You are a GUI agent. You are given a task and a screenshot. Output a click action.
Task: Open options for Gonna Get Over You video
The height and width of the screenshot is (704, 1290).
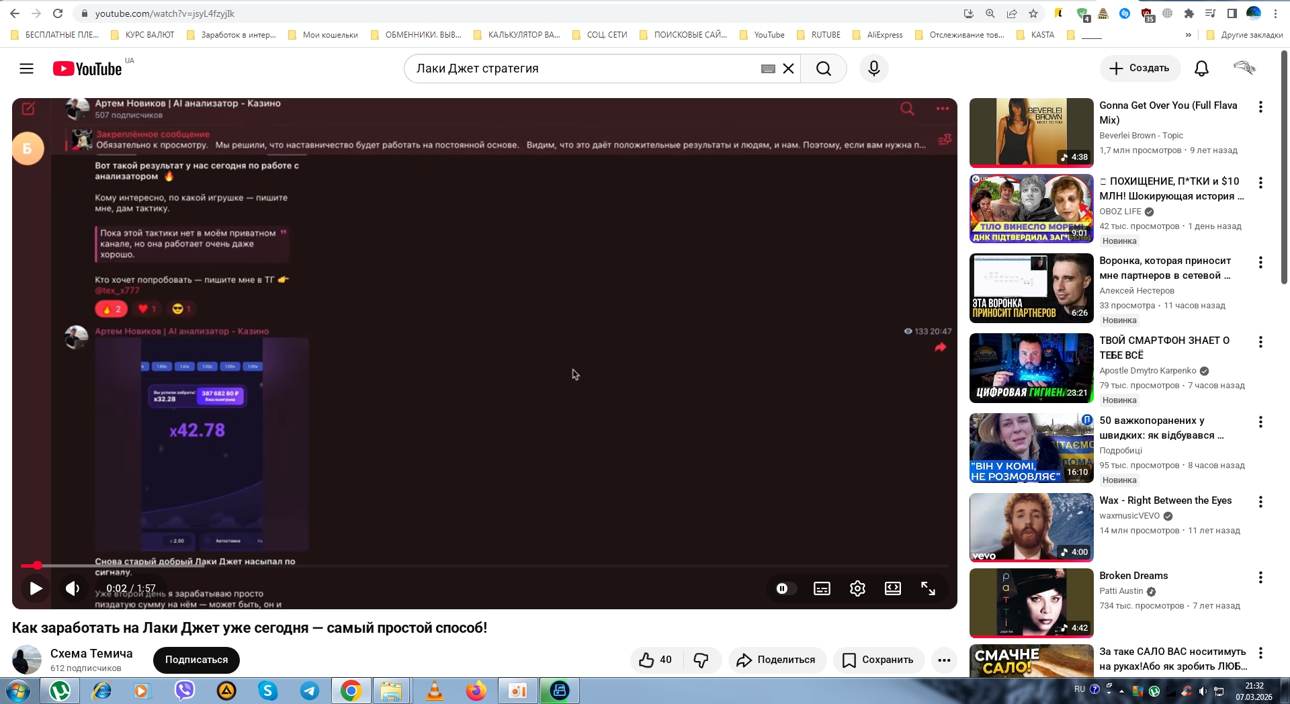coord(1260,107)
